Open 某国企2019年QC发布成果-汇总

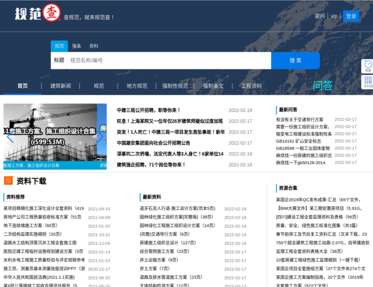pyautogui.click(x=318, y=200)
